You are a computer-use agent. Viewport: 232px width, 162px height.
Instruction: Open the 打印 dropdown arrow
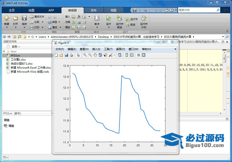tap(43, 27)
